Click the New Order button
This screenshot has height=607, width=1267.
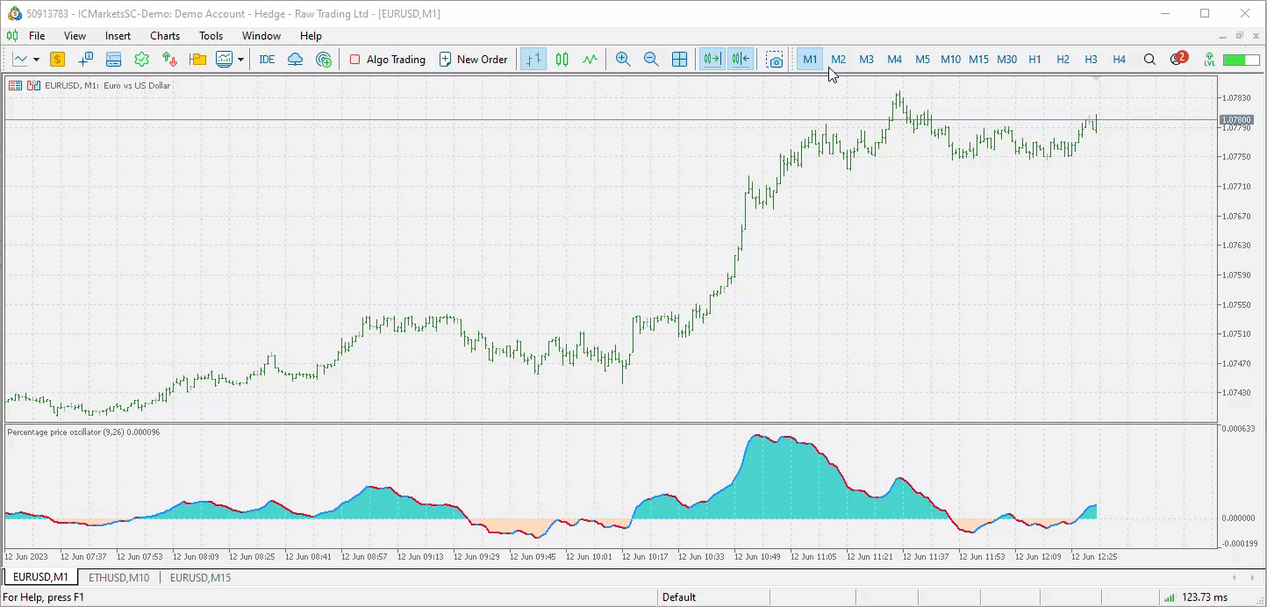[x=474, y=59]
